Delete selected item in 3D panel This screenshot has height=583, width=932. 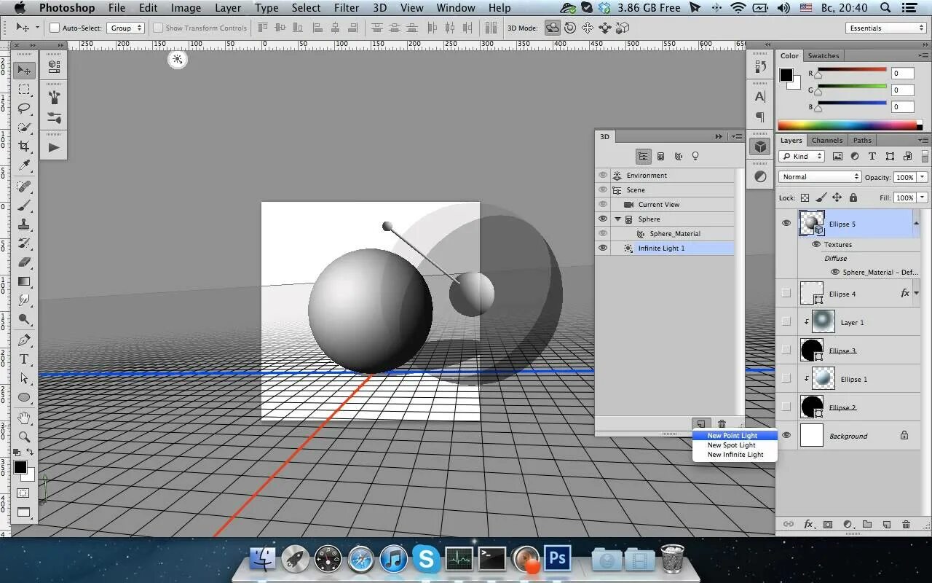click(722, 423)
